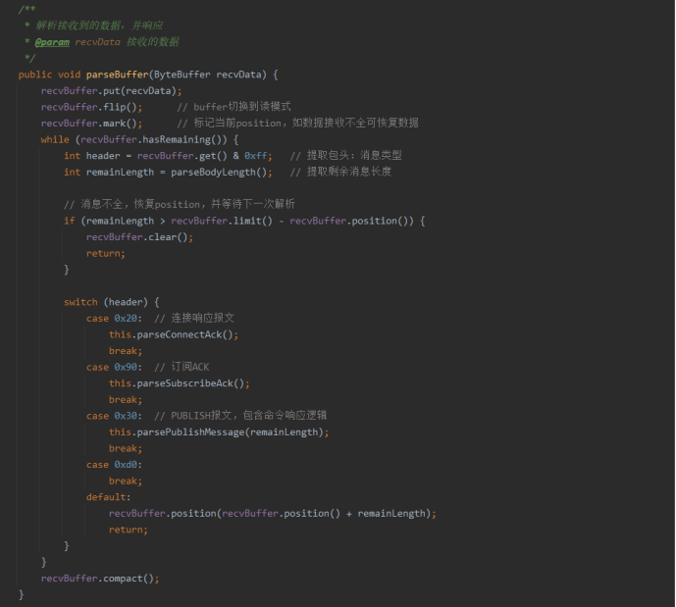
Task: Click the default: label
Action: 108,497
